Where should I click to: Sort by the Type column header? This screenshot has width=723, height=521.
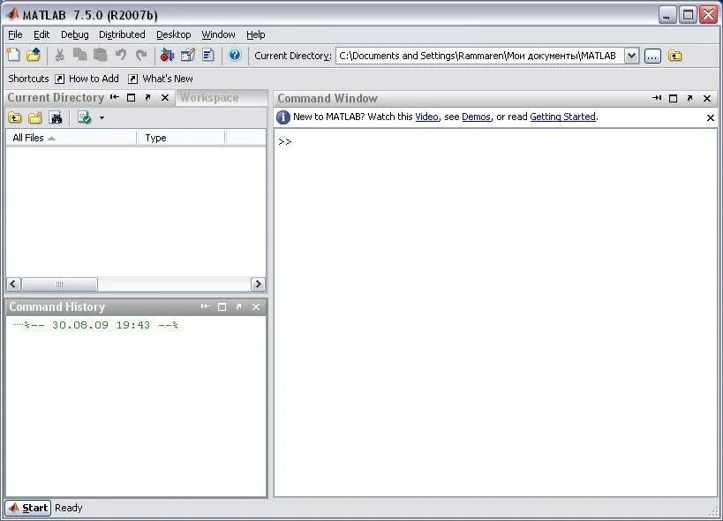pyautogui.click(x=181, y=138)
